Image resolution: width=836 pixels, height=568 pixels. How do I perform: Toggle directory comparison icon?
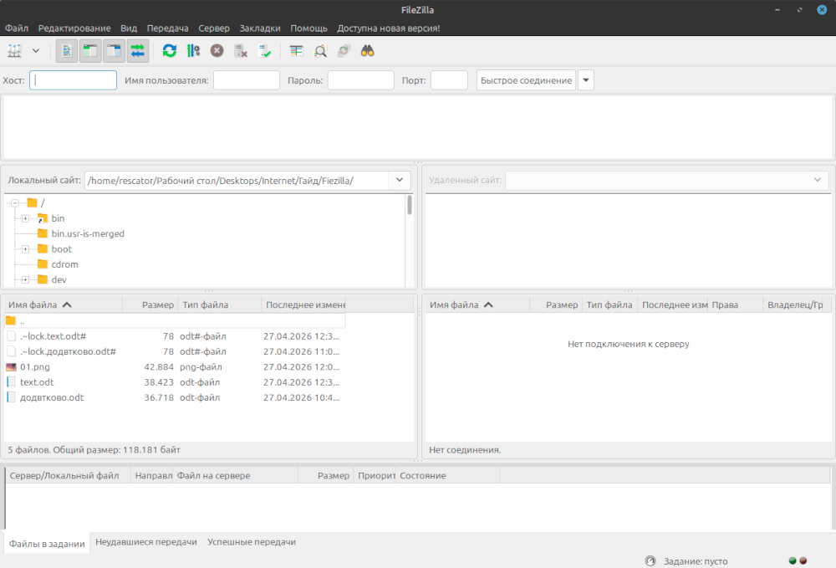pos(320,51)
